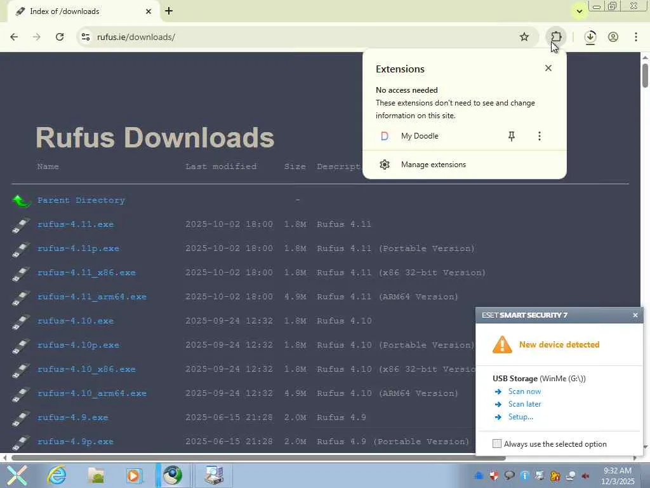Close the ESET Smart Security notification
Viewport: 650px width, 488px height.
[635, 315]
